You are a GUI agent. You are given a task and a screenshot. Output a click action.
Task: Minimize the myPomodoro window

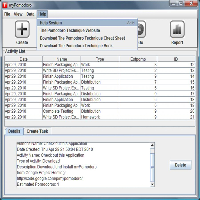tap(173, 3)
